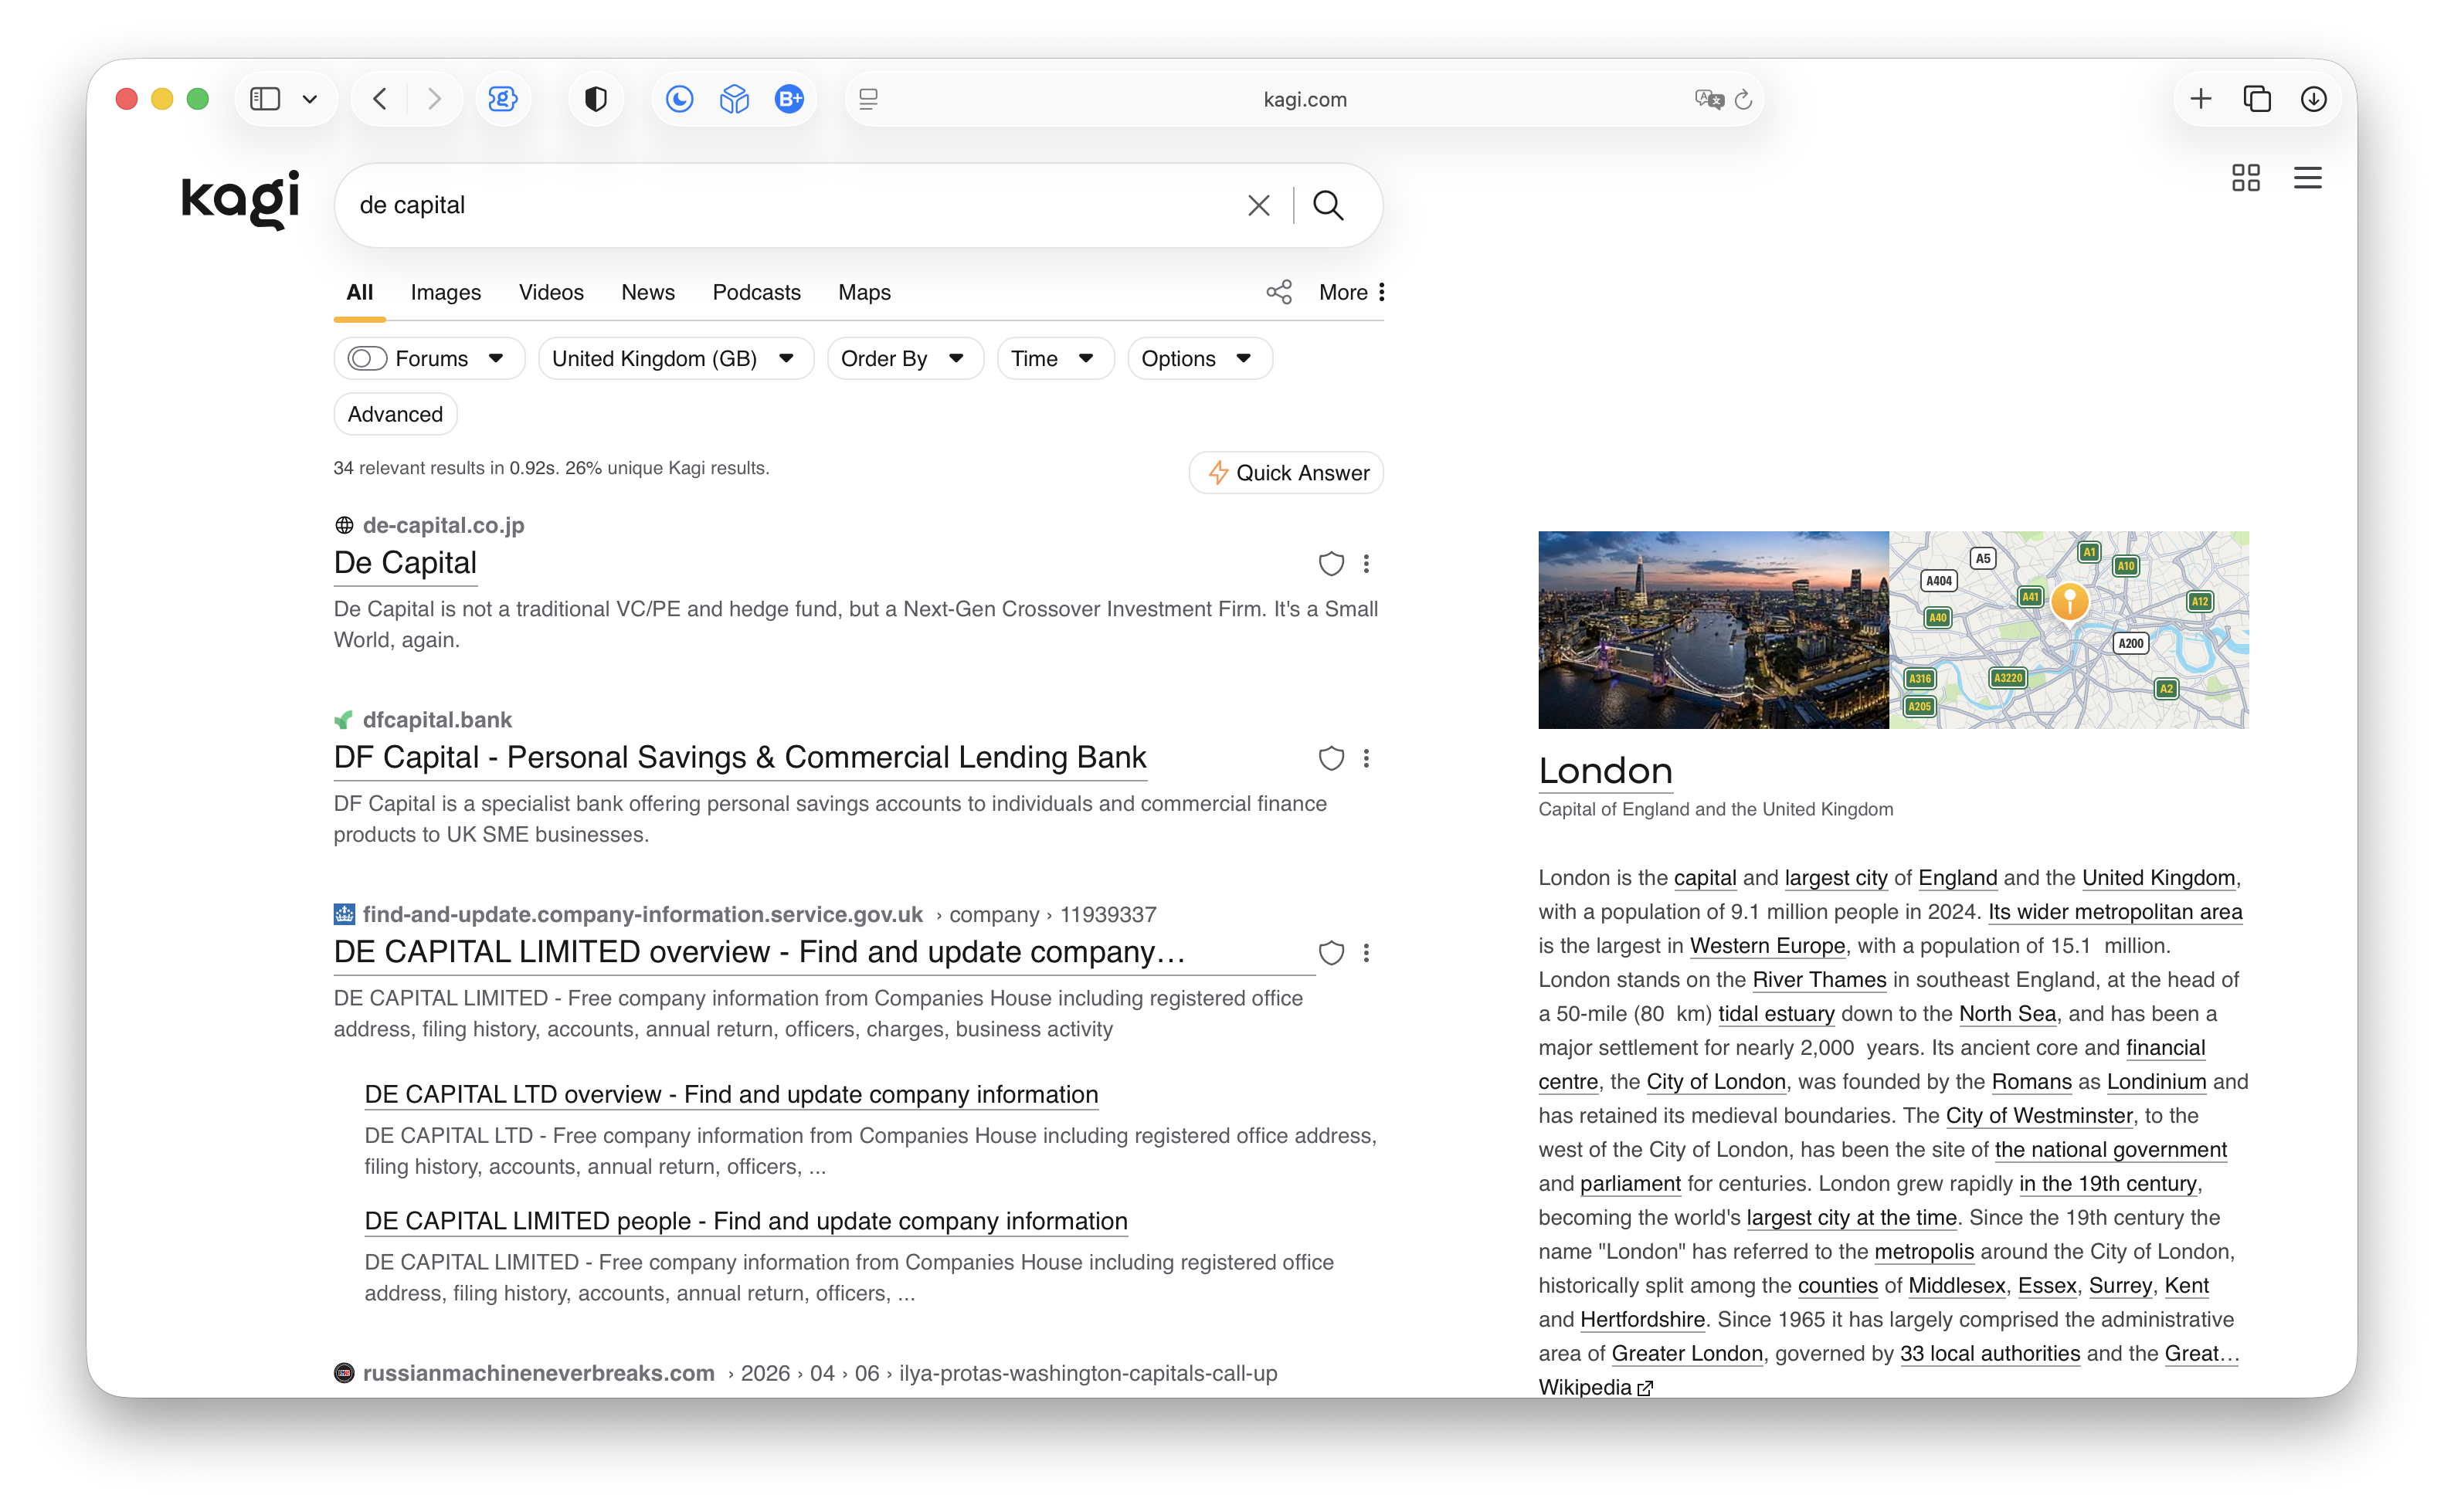Select the All tab
This screenshot has height=1512, width=2444.
coord(360,292)
